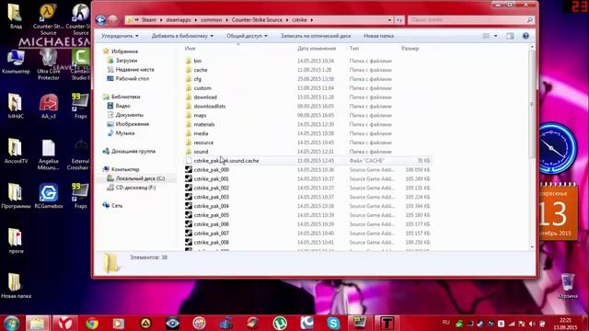Select cstrike_pak.vpk.sound.cache file
589x331 pixels.
point(226,161)
